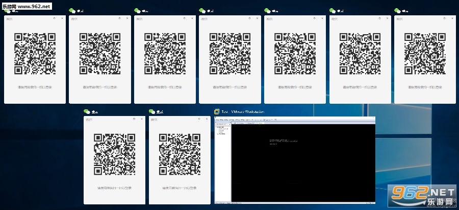Click the 'Test - VMware Workstation' title text
The image size is (459, 210).
(x=243, y=112)
